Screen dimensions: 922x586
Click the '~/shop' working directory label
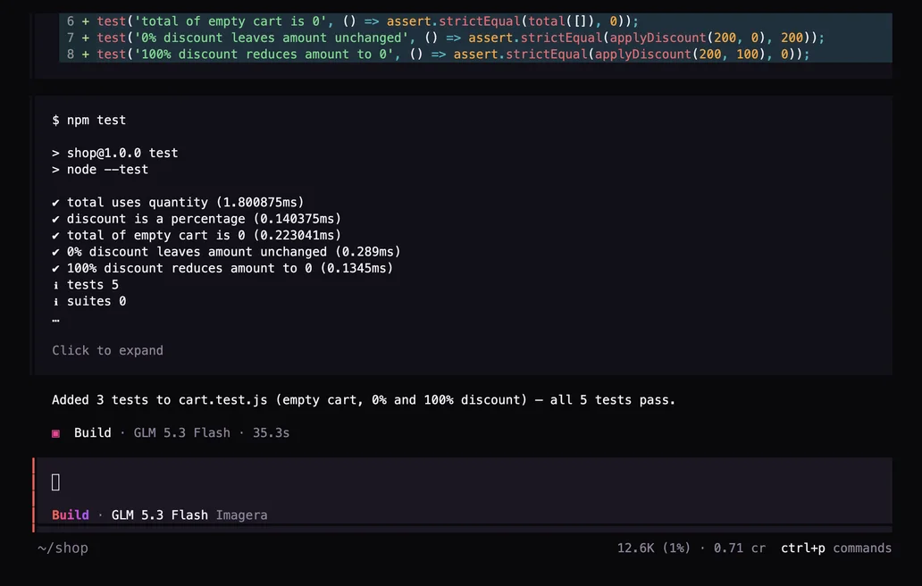(63, 548)
